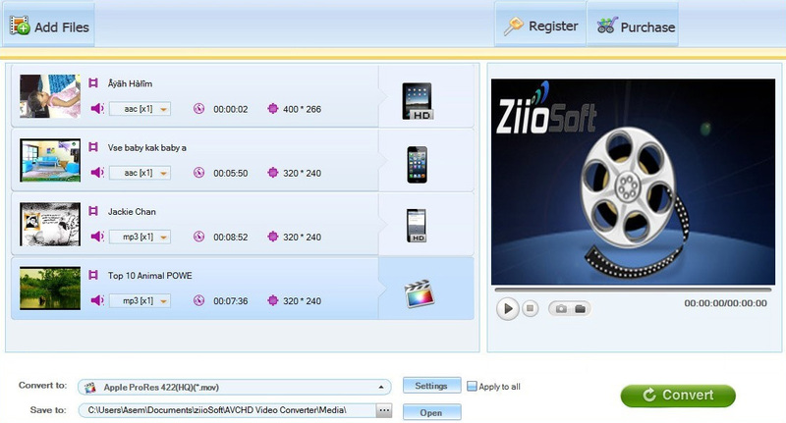The image size is (786, 423).
Task: Click clock icon next to 00:07:36
Action: point(199,301)
